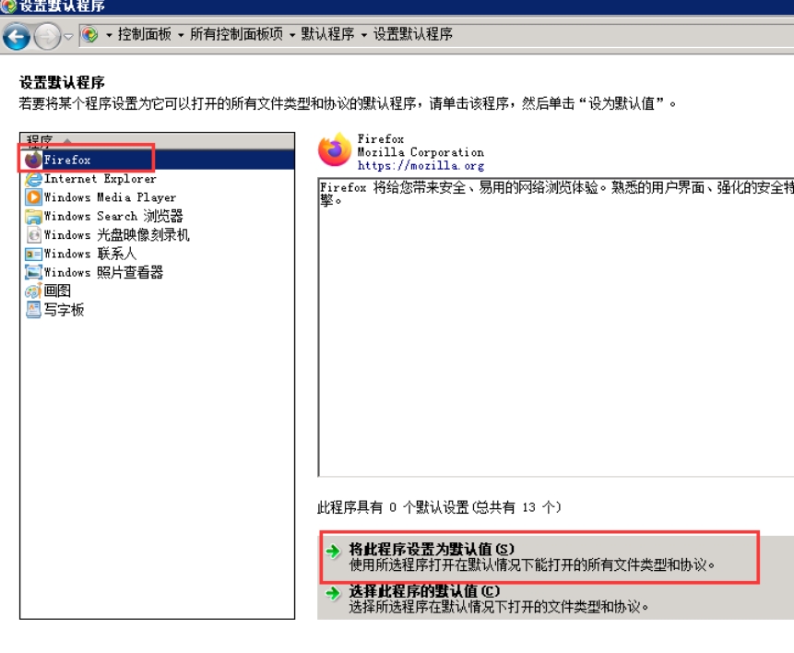
Task: Click the Windows 联系人 icon
Action: coord(33,254)
